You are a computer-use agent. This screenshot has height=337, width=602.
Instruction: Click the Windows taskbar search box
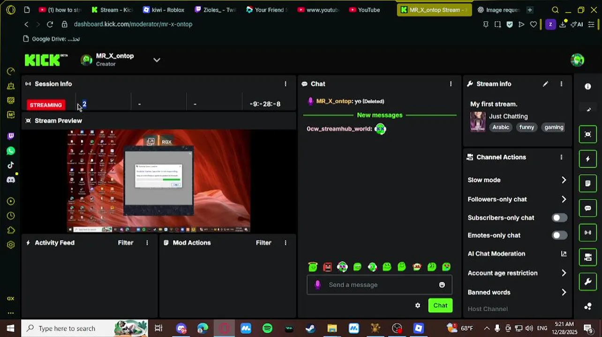[x=85, y=328]
